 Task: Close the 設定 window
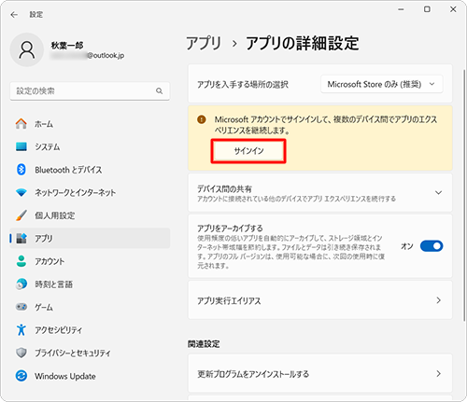click(x=453, y=9)
